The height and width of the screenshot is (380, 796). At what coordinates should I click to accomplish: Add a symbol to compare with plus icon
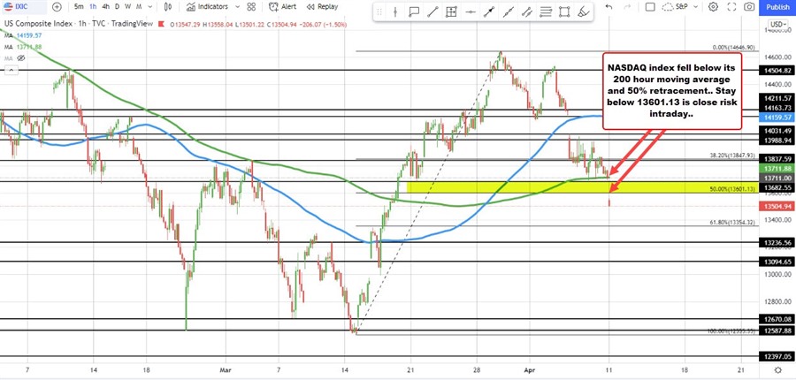(x=57, y=6)
